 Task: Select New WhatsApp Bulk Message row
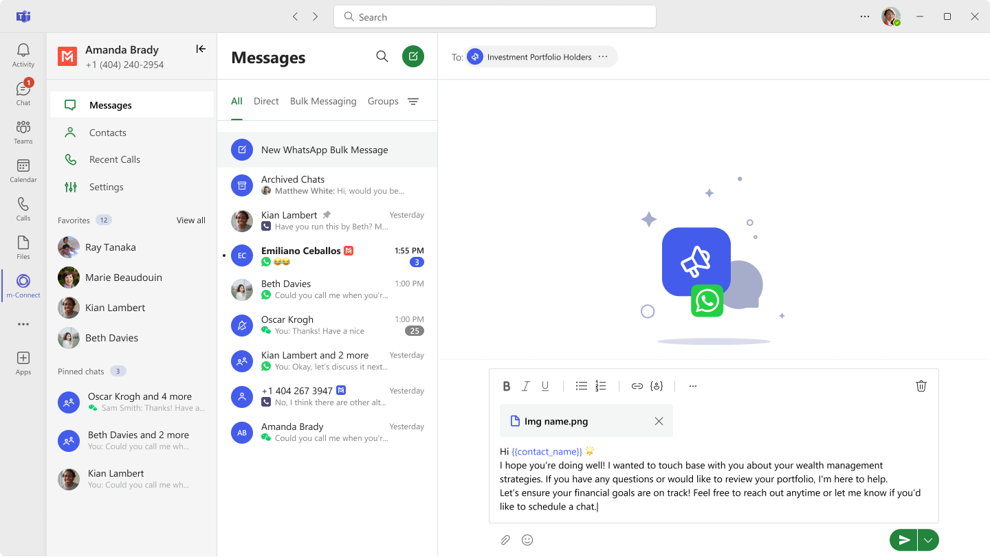point(327,150)
